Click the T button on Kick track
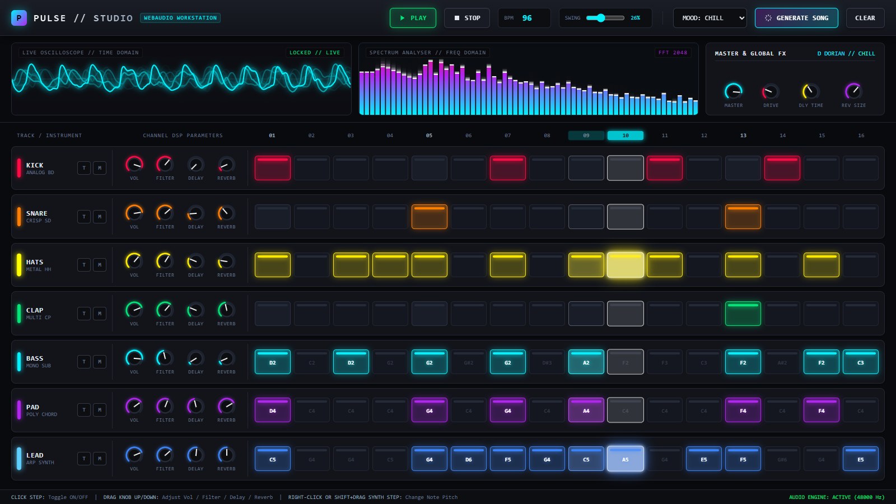This screenshot has height=504, width=896. [x=84, y=168]
